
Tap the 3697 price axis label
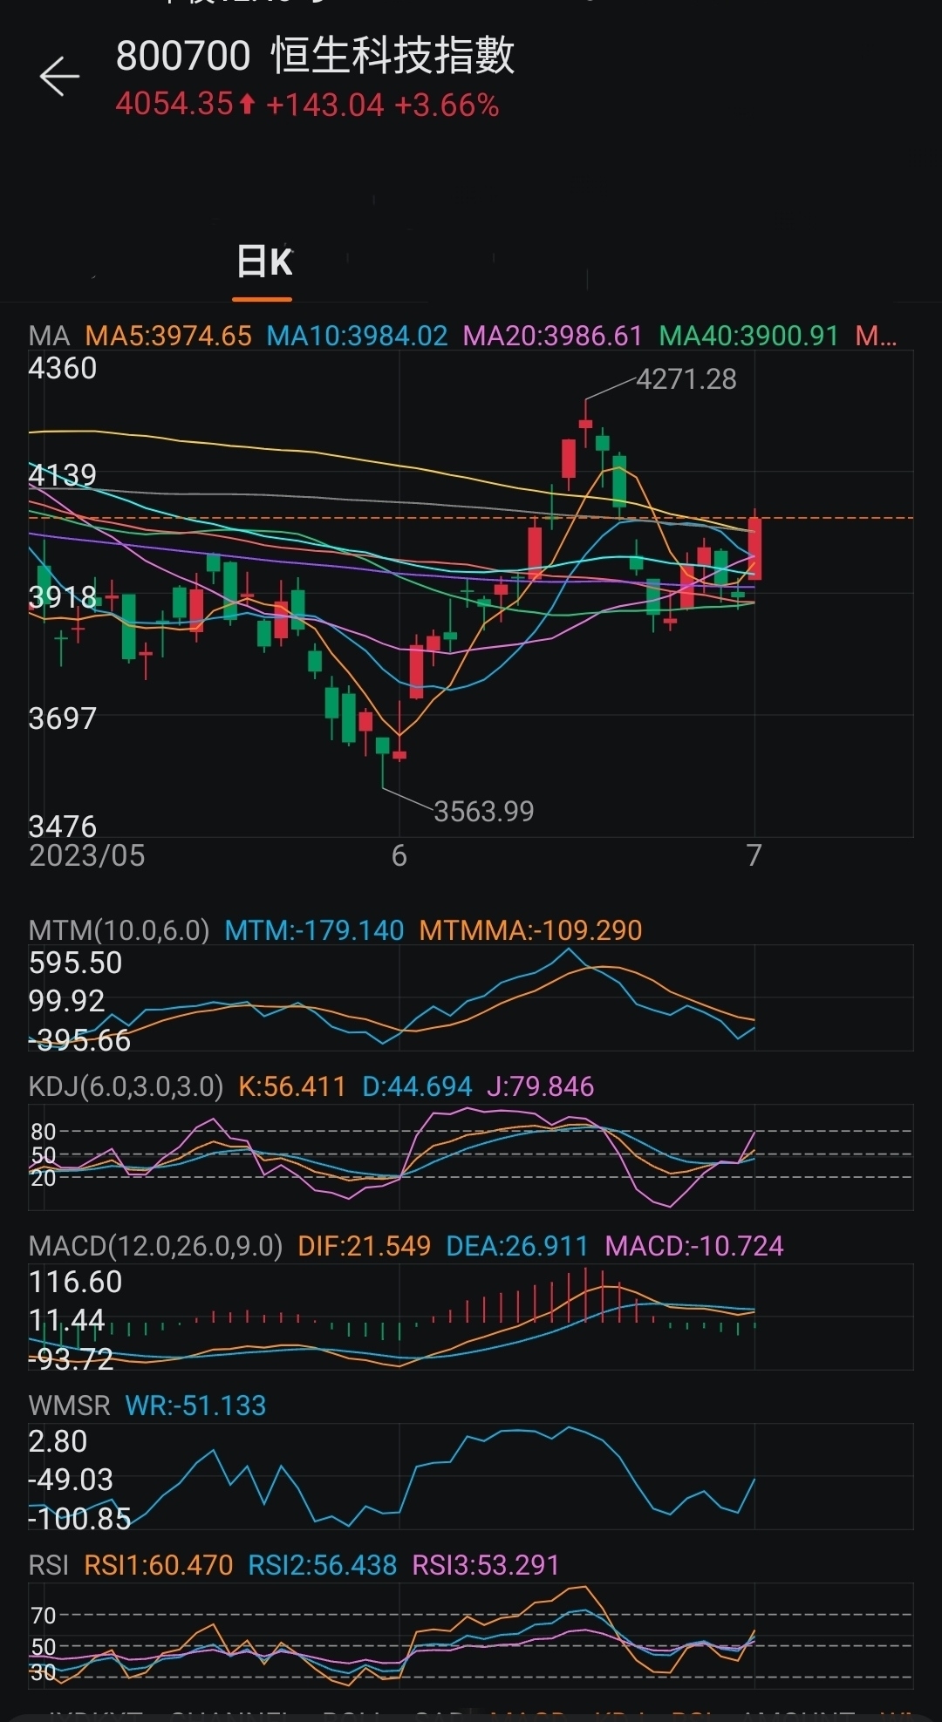pos(63,718)
